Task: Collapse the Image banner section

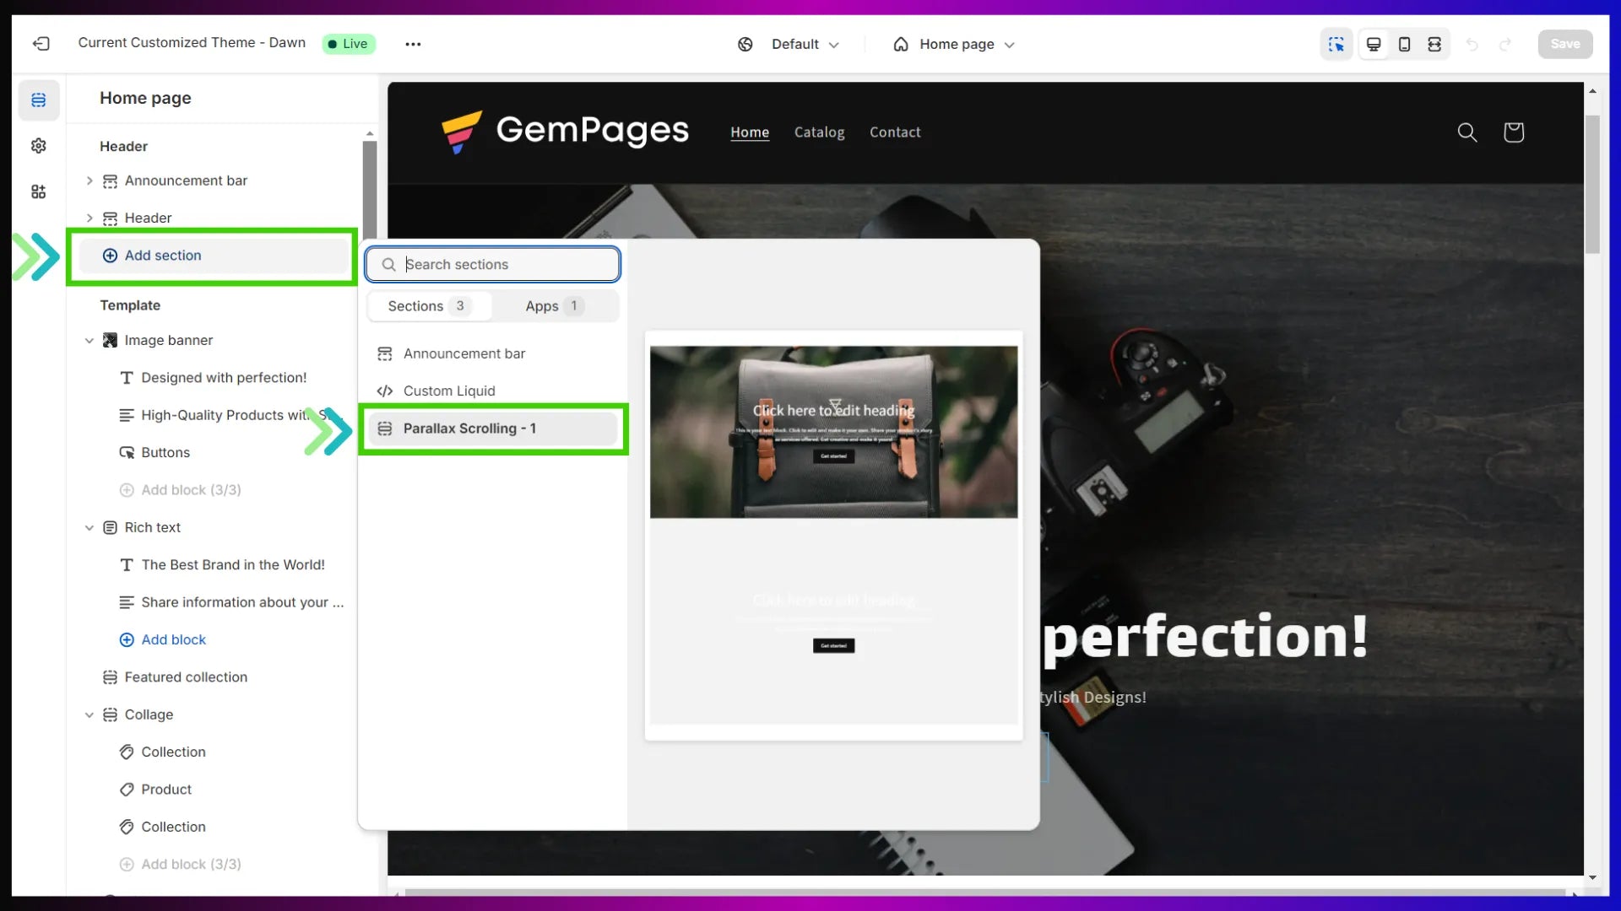Action: (x=89, y=340)
